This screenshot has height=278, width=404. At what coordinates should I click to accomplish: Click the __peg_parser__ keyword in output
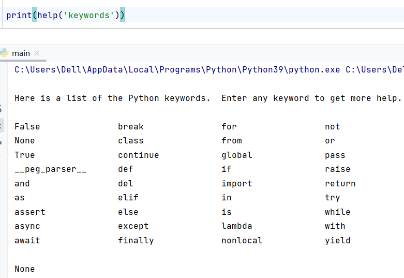(x=50, y=169)
